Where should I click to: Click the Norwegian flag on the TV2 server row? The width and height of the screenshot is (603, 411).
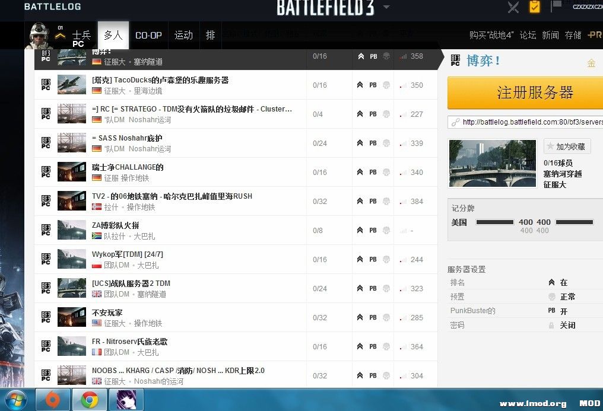point(97,207)
